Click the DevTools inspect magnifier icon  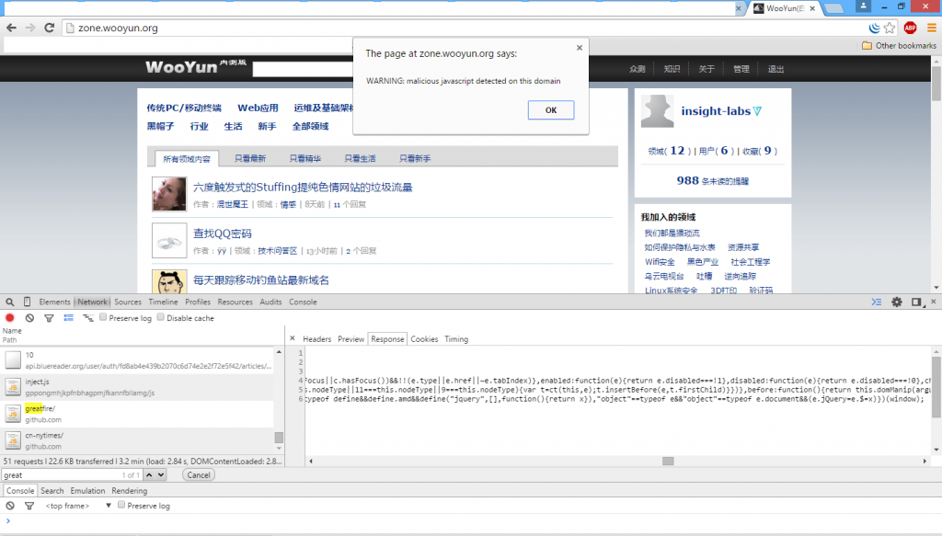(9, 302)
